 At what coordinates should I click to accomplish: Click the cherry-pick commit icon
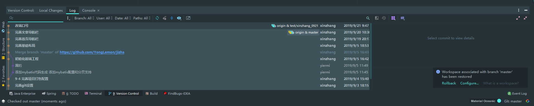[x=165, y=18]
